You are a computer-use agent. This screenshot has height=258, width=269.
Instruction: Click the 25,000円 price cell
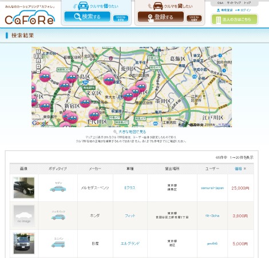tap(240, 188)
